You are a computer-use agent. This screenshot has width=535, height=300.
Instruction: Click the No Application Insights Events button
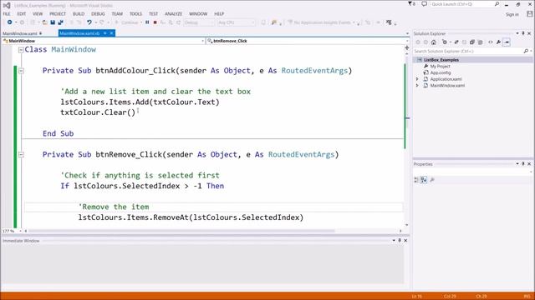(x=322, y=22)
